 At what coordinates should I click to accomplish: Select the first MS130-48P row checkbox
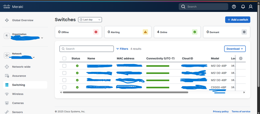(64, 66)
